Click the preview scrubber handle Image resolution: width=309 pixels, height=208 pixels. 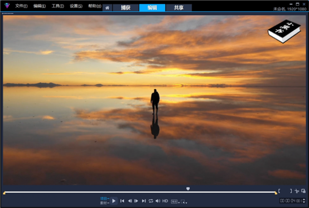tap(188, 188)
